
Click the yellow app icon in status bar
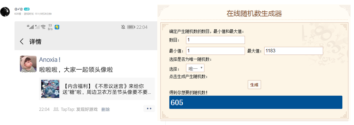click(x=57, y=27)
